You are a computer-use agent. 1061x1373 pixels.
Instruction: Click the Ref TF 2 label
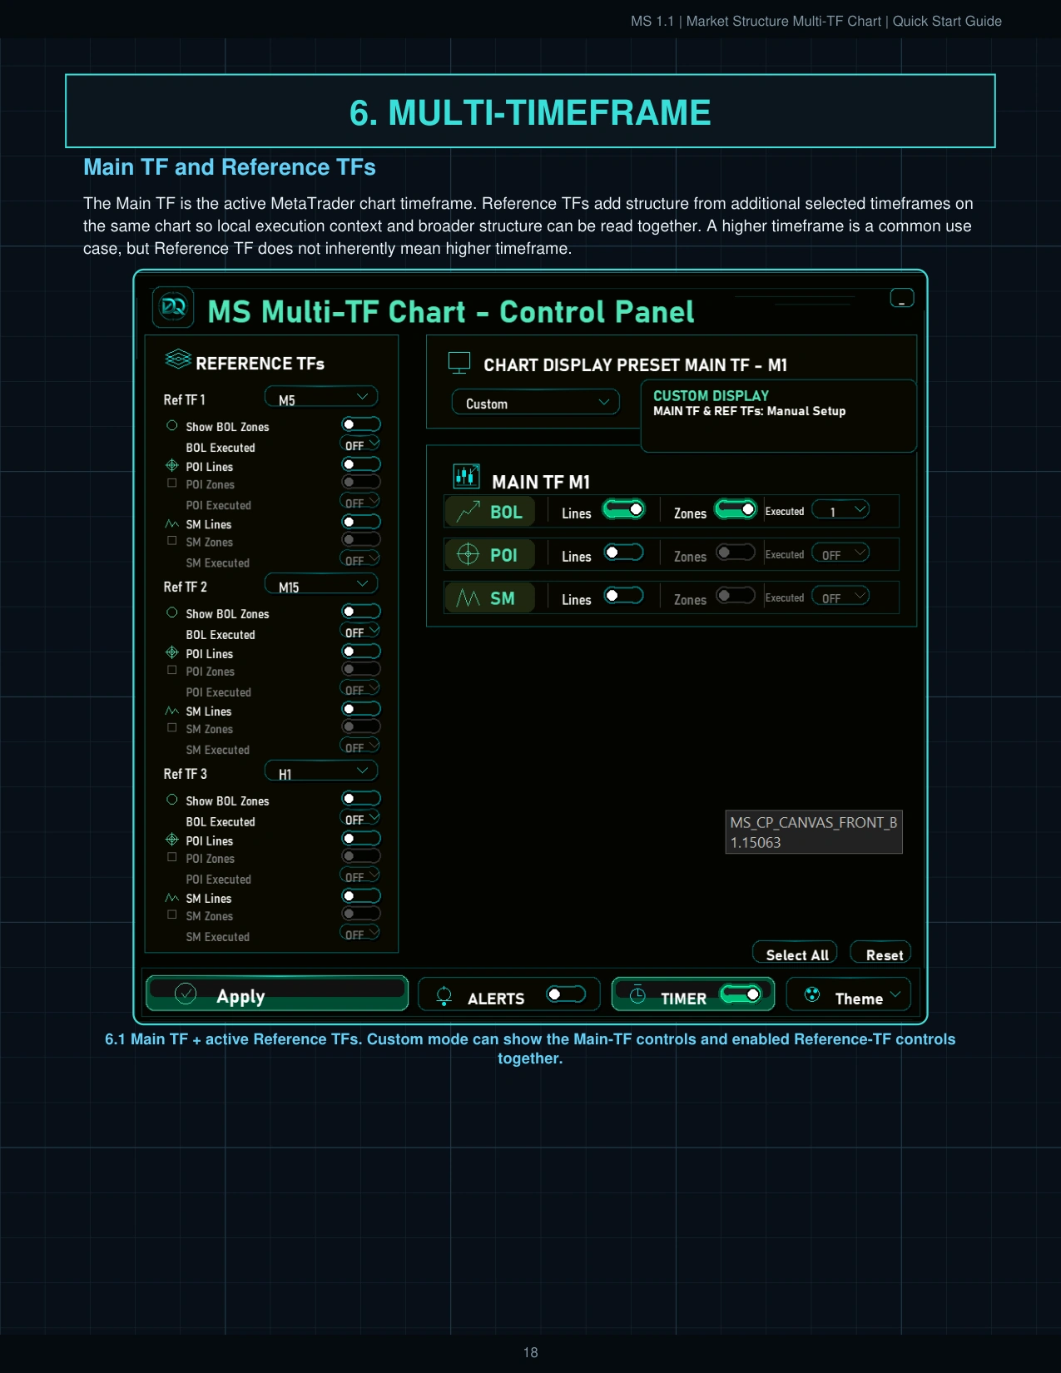coord(185,587)
